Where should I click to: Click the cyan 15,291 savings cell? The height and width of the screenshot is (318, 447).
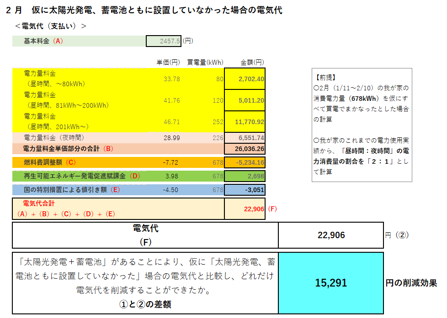pyautogui.click(x=330, y=283)
